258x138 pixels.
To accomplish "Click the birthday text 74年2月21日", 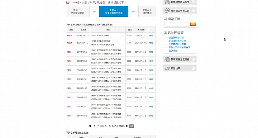I will tap(97, 3).
